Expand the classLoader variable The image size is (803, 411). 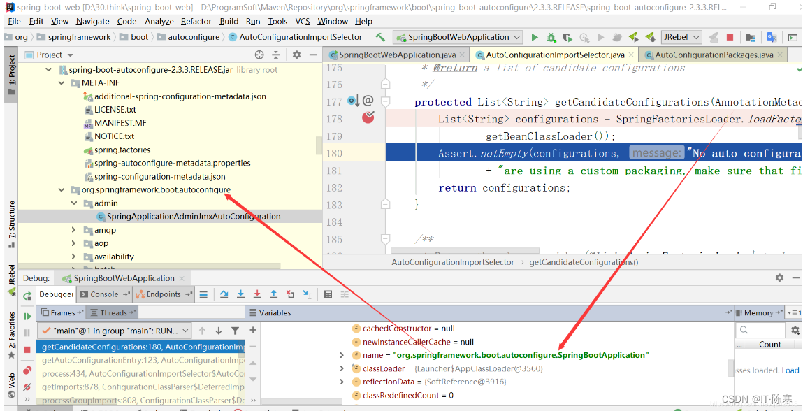(342, 368)
